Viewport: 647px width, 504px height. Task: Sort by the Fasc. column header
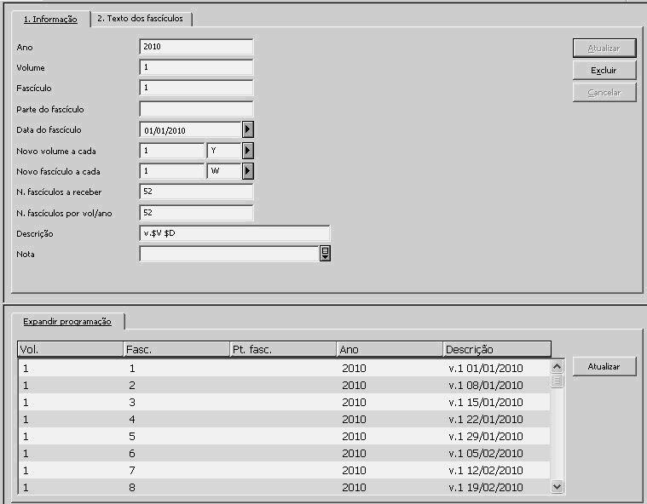176,349
